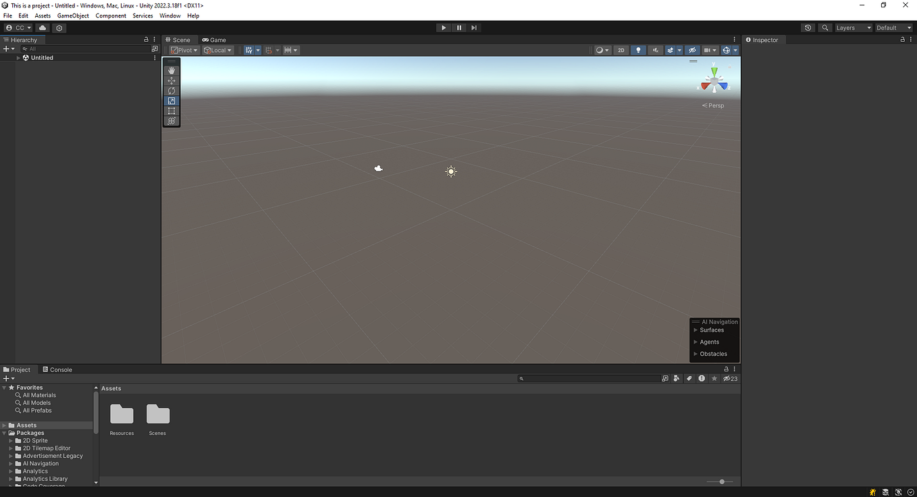The width and height of the screenshot is (917, 497).
Task: Open the GameObject menu
Action: [x=72, y=15]
